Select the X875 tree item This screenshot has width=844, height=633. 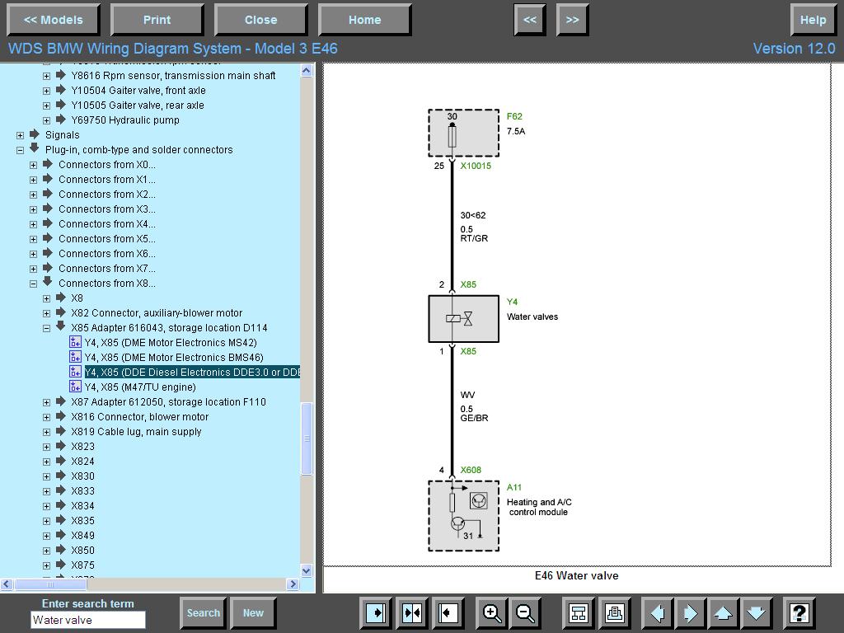83,565
